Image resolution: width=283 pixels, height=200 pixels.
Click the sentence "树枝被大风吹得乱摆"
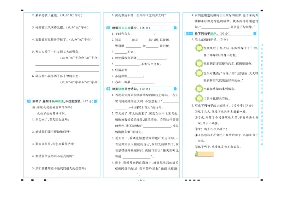point(49,28)
